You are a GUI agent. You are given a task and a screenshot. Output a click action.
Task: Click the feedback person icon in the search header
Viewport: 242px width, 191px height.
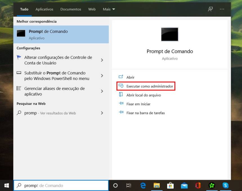click(210, 9)
